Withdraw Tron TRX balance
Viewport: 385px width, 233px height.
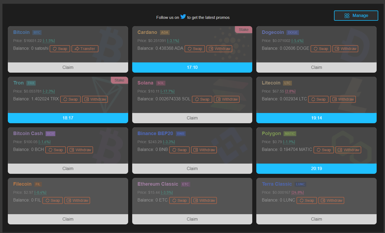[95, 99]
